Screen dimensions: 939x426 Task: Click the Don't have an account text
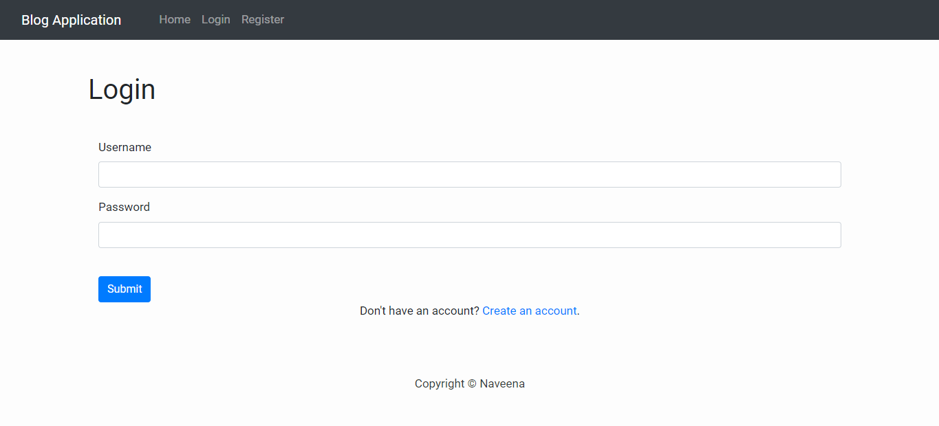[420, 311]
